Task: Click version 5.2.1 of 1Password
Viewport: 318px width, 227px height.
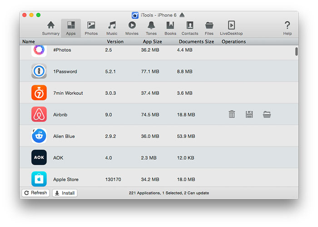Action: pyautogui.click(x=110, y=72)
